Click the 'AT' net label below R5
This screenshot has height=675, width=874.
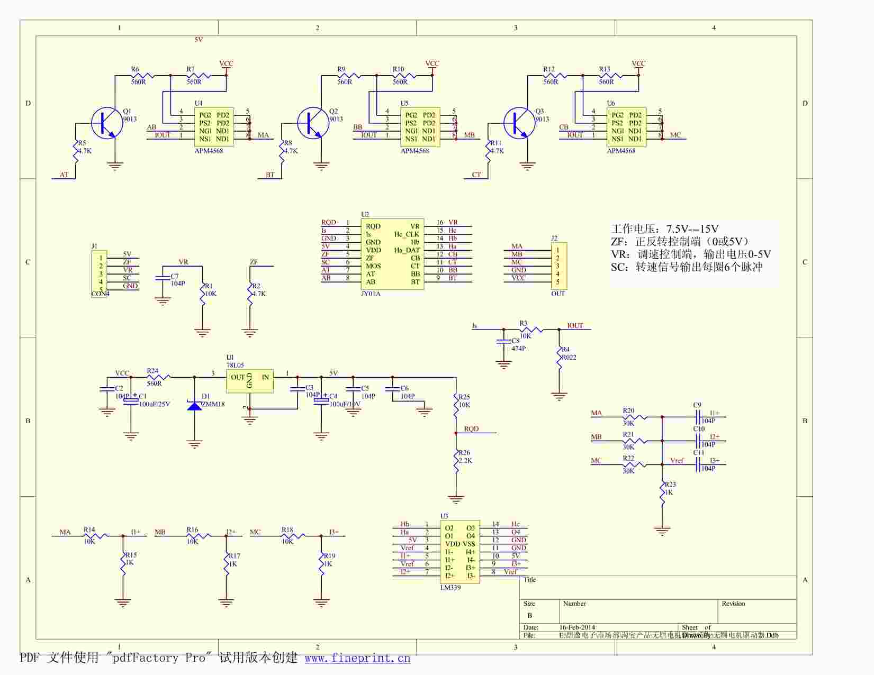tap(64, 175)
